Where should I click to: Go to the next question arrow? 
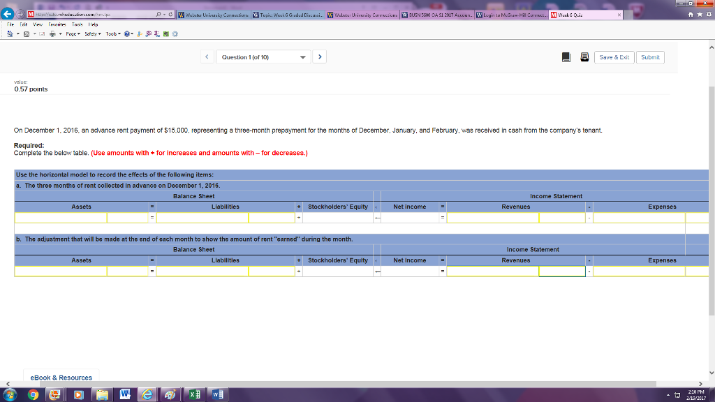point(320,57)
